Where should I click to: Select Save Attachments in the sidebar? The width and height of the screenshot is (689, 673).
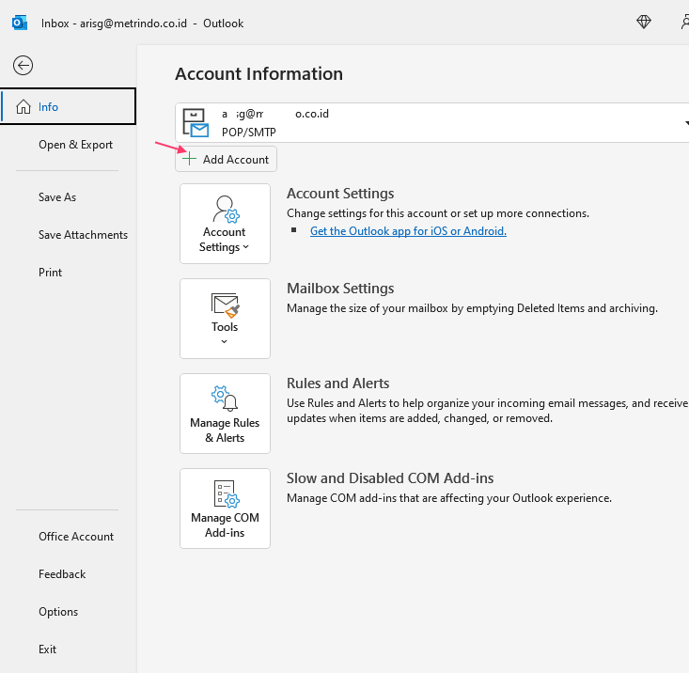(83, 235)
